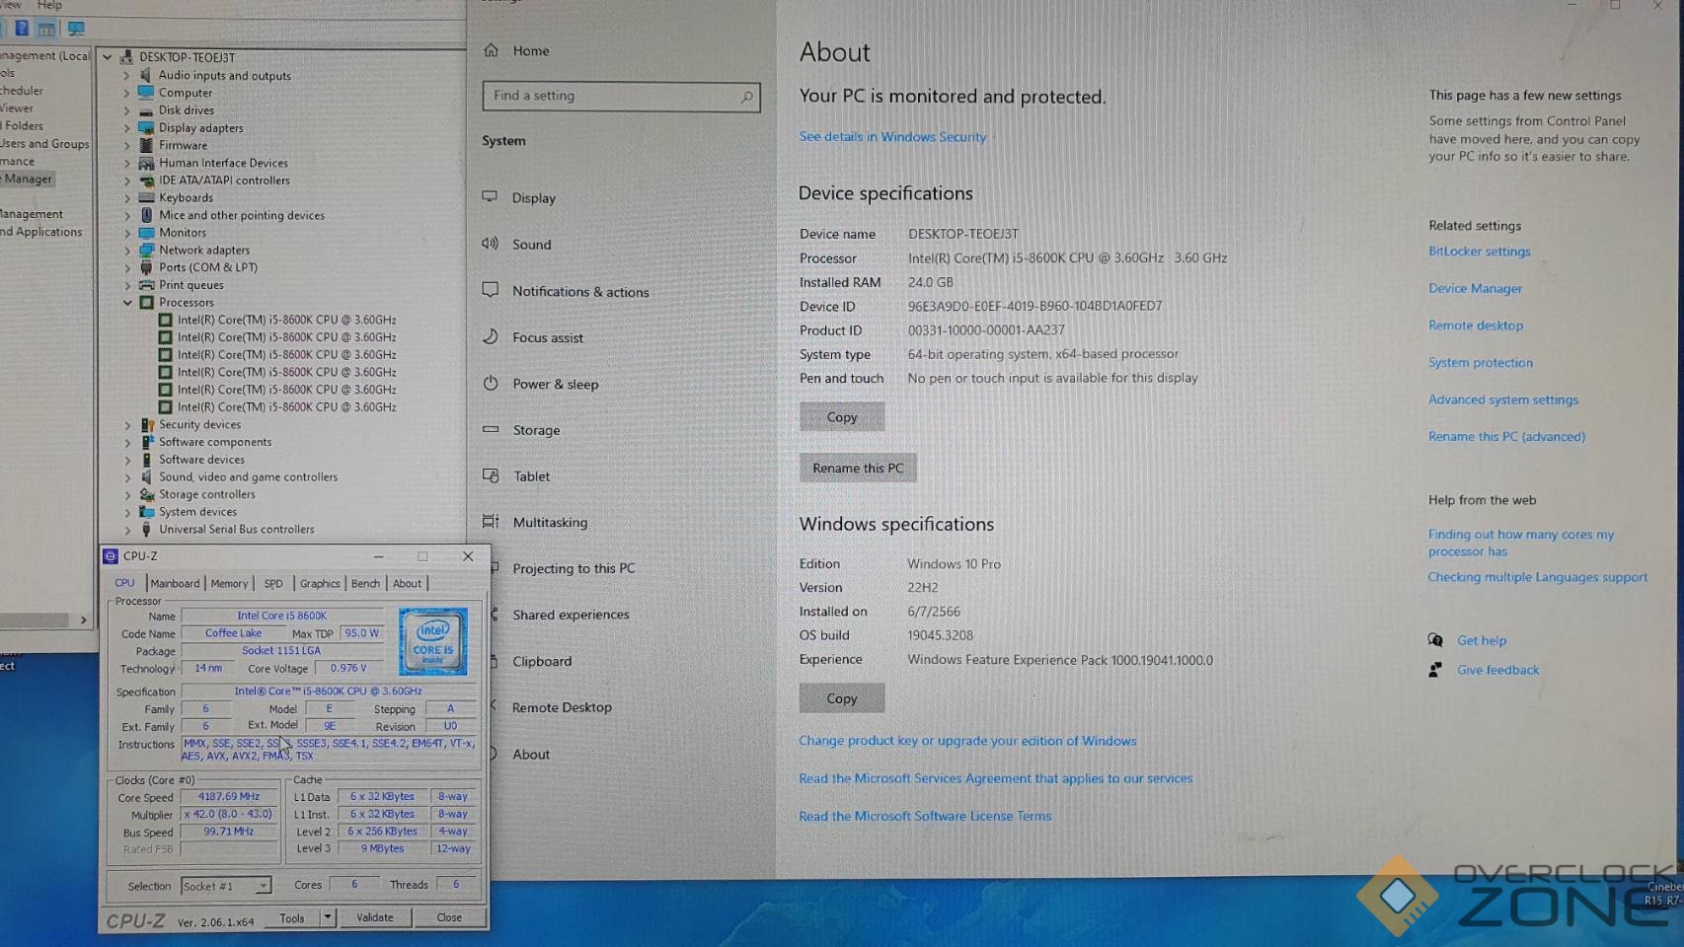
Task: Click the Disk drives icon in Device Manager
Action: 146,110
